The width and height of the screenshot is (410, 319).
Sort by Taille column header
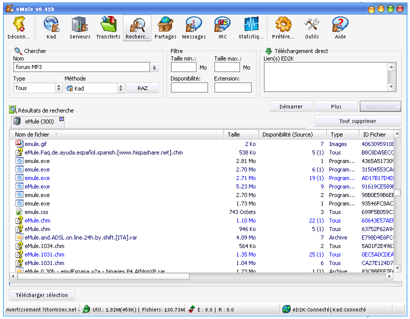[241, 134]
